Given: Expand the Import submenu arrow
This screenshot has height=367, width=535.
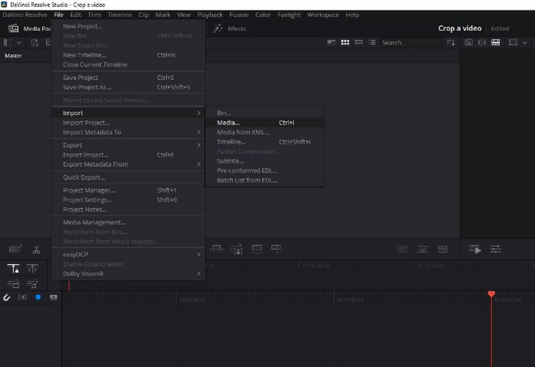Looking at the screenshot, I should (199, 113).
